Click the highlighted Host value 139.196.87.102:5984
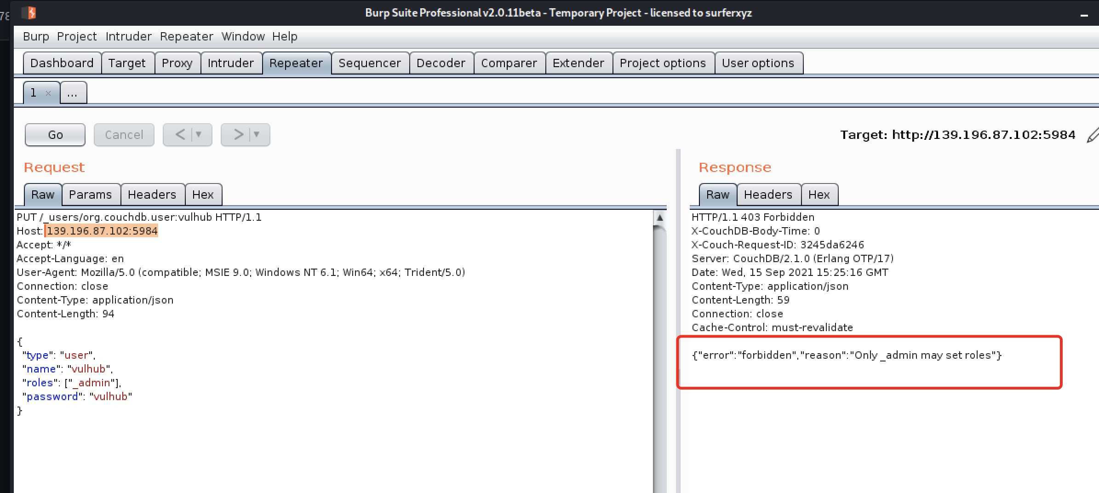This screenshot has height=493, width=1099. coord(102,231)
